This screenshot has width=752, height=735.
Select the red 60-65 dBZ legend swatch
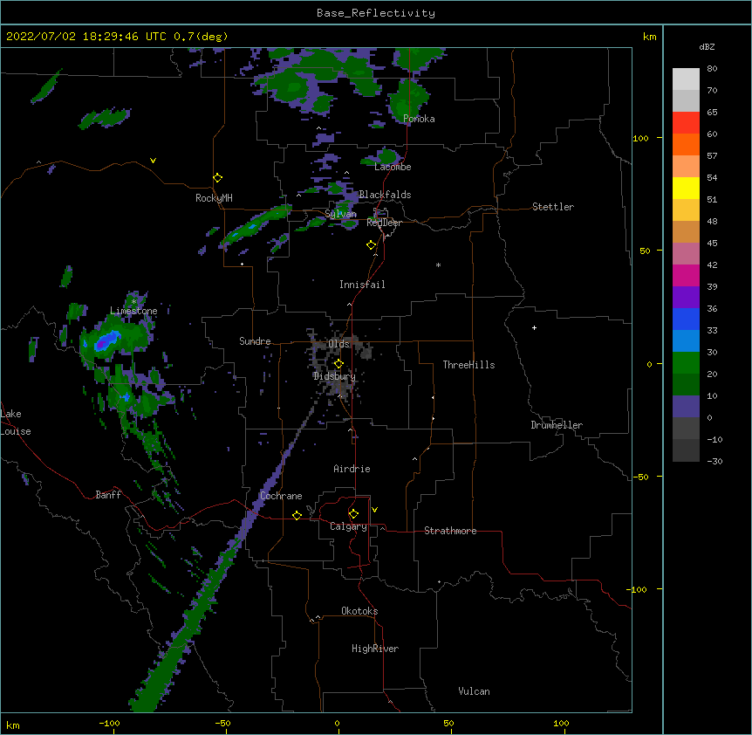coord(686,123)
